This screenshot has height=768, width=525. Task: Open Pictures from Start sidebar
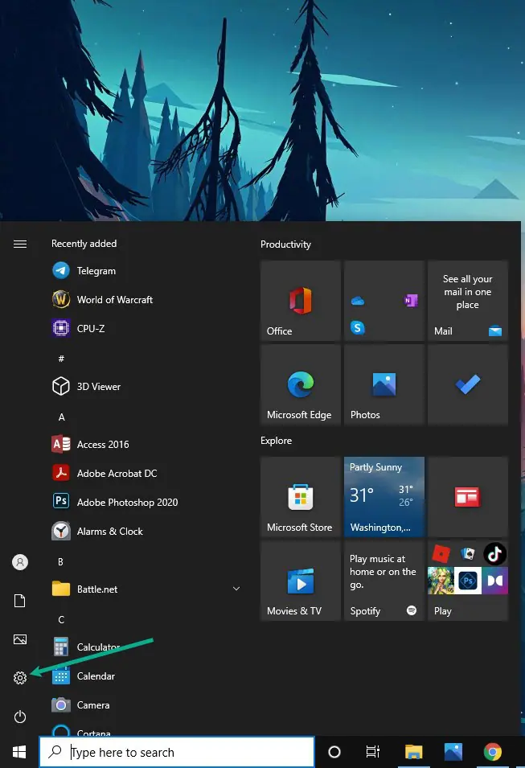[20, 639]
